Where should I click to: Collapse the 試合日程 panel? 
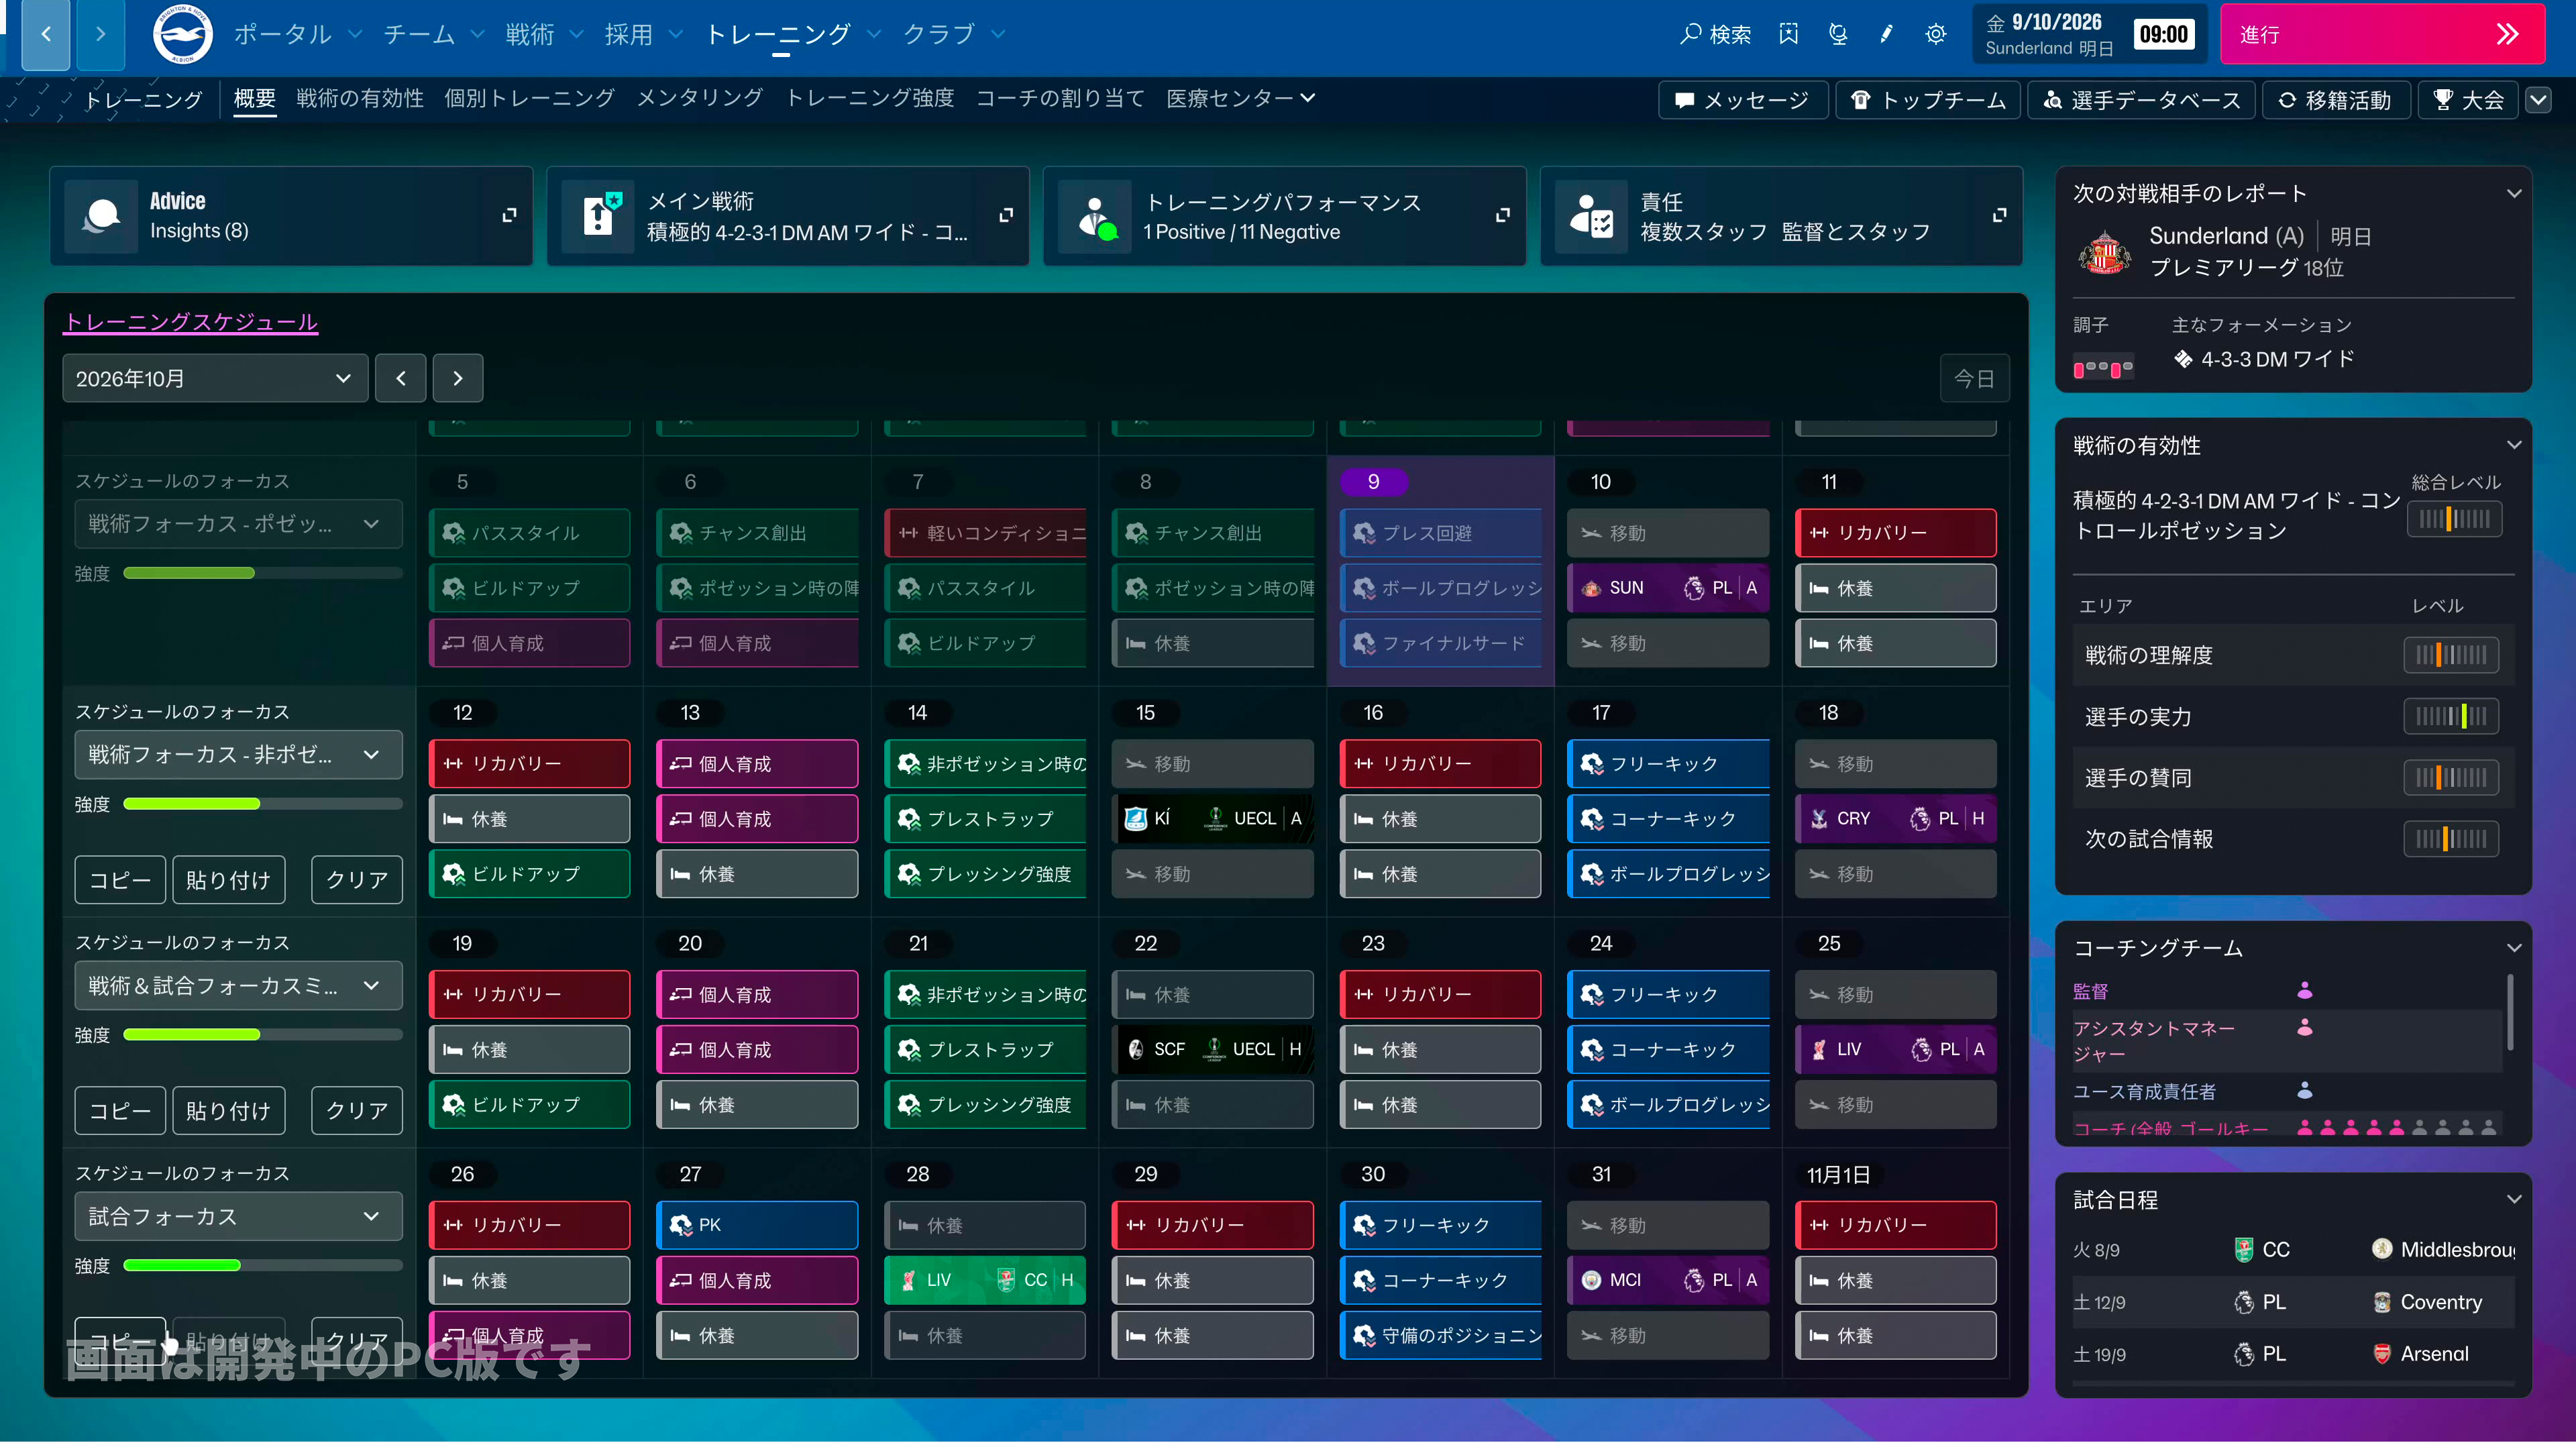pos(2514,1199)
